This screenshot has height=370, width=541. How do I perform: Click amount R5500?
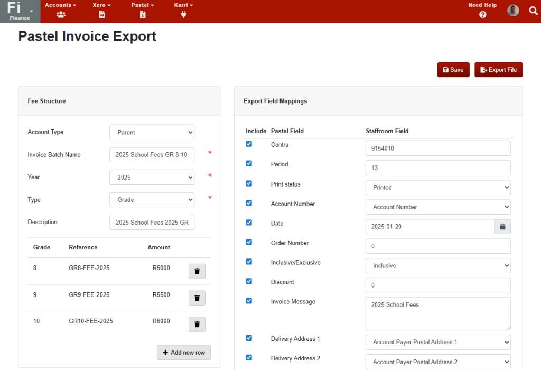(x=161, y=295)
